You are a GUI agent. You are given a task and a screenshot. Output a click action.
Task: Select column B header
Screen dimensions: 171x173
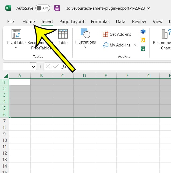coord(41,76)
